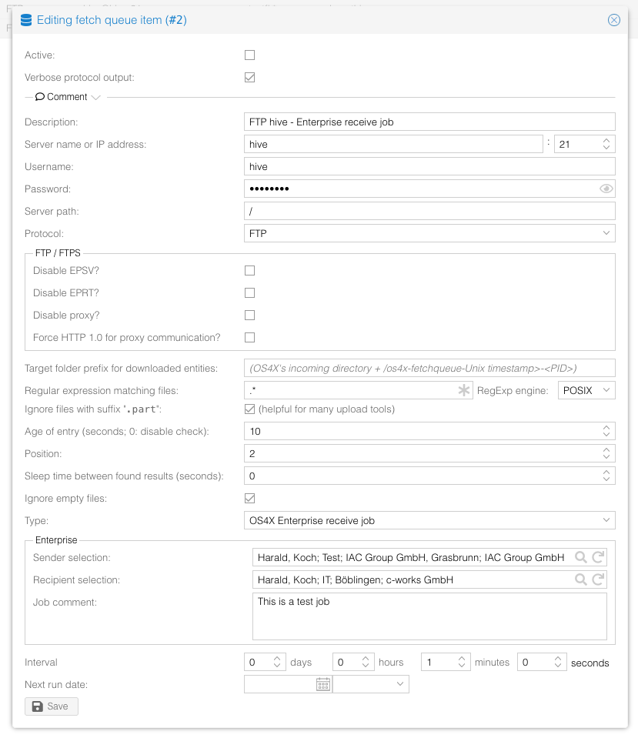The height and width of the screenshot is (738, 638).
Task: Check Disable proxy option
Action: click(249, 315)
